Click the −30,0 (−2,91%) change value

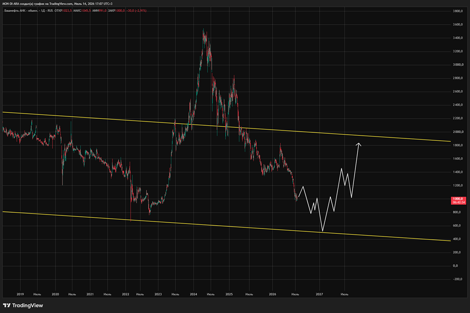136,10
